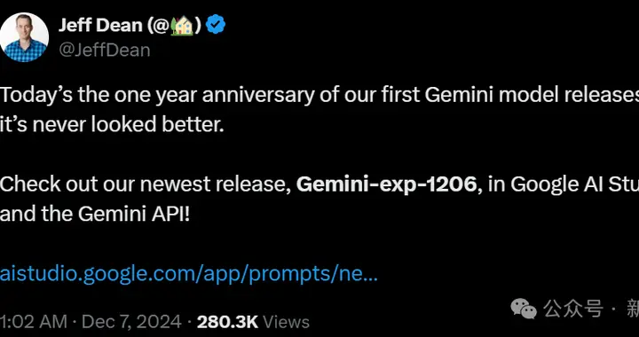Open Jeff Dean's profile avatar photo
Viewport: 639px width, 337px height.
(x=24, y=37)
